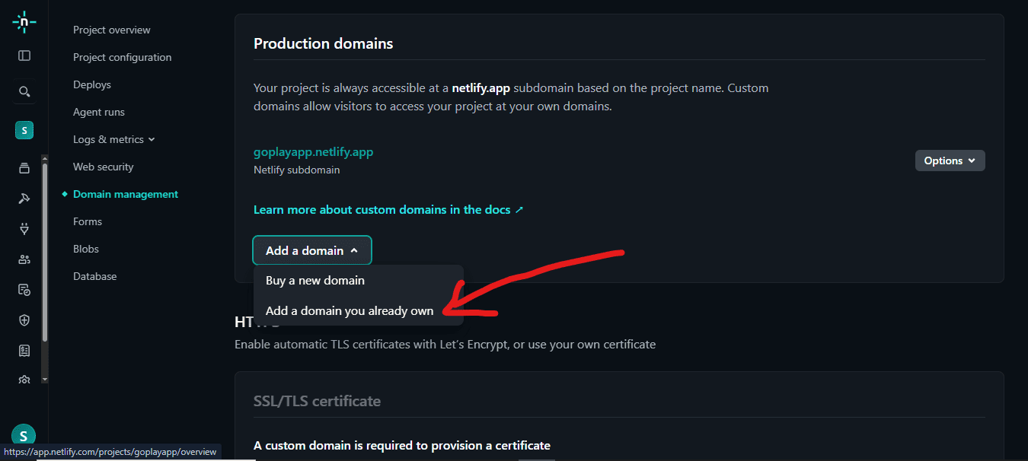Choose Add a domain you already own
Screen dimensions: 1028x461
pos(358,311)
